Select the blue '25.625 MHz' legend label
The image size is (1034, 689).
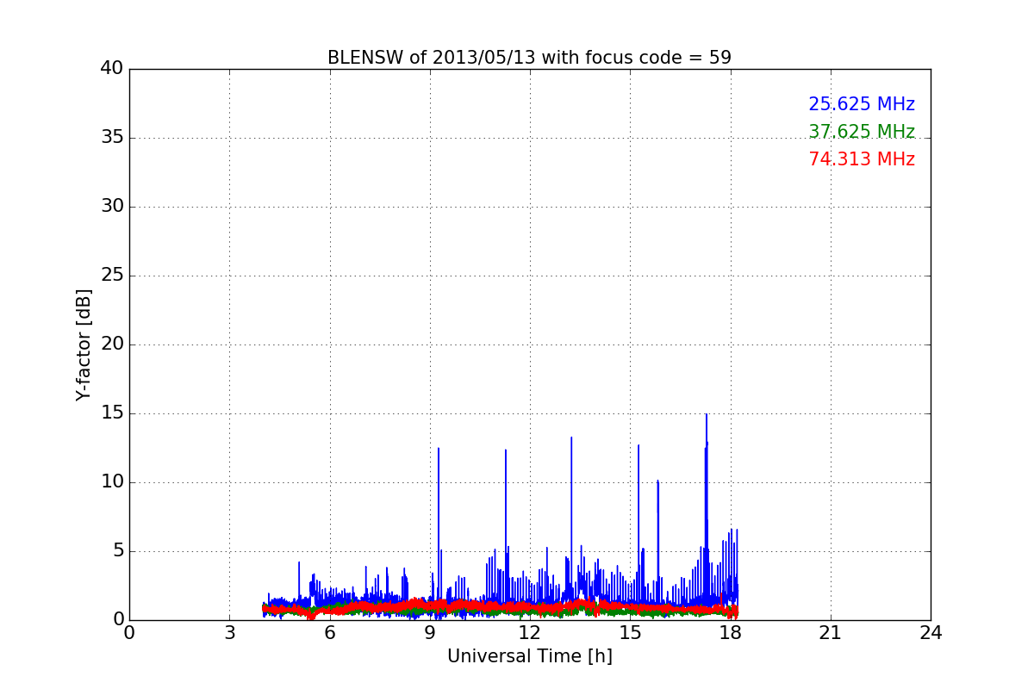(x=862, y=104)
